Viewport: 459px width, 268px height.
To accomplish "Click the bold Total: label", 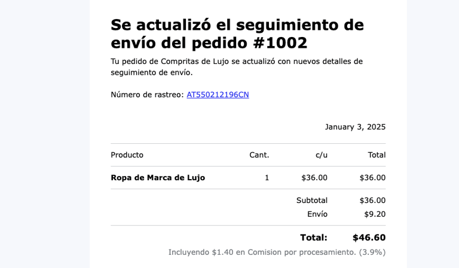I will point(314,238).
